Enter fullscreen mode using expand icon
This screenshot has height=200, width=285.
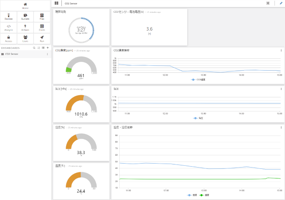268,3
